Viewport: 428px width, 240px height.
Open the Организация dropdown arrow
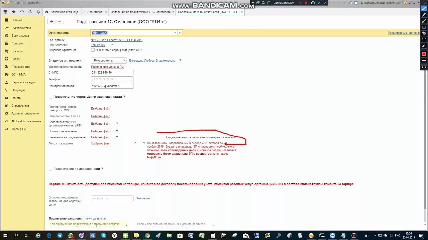(175, 33)
